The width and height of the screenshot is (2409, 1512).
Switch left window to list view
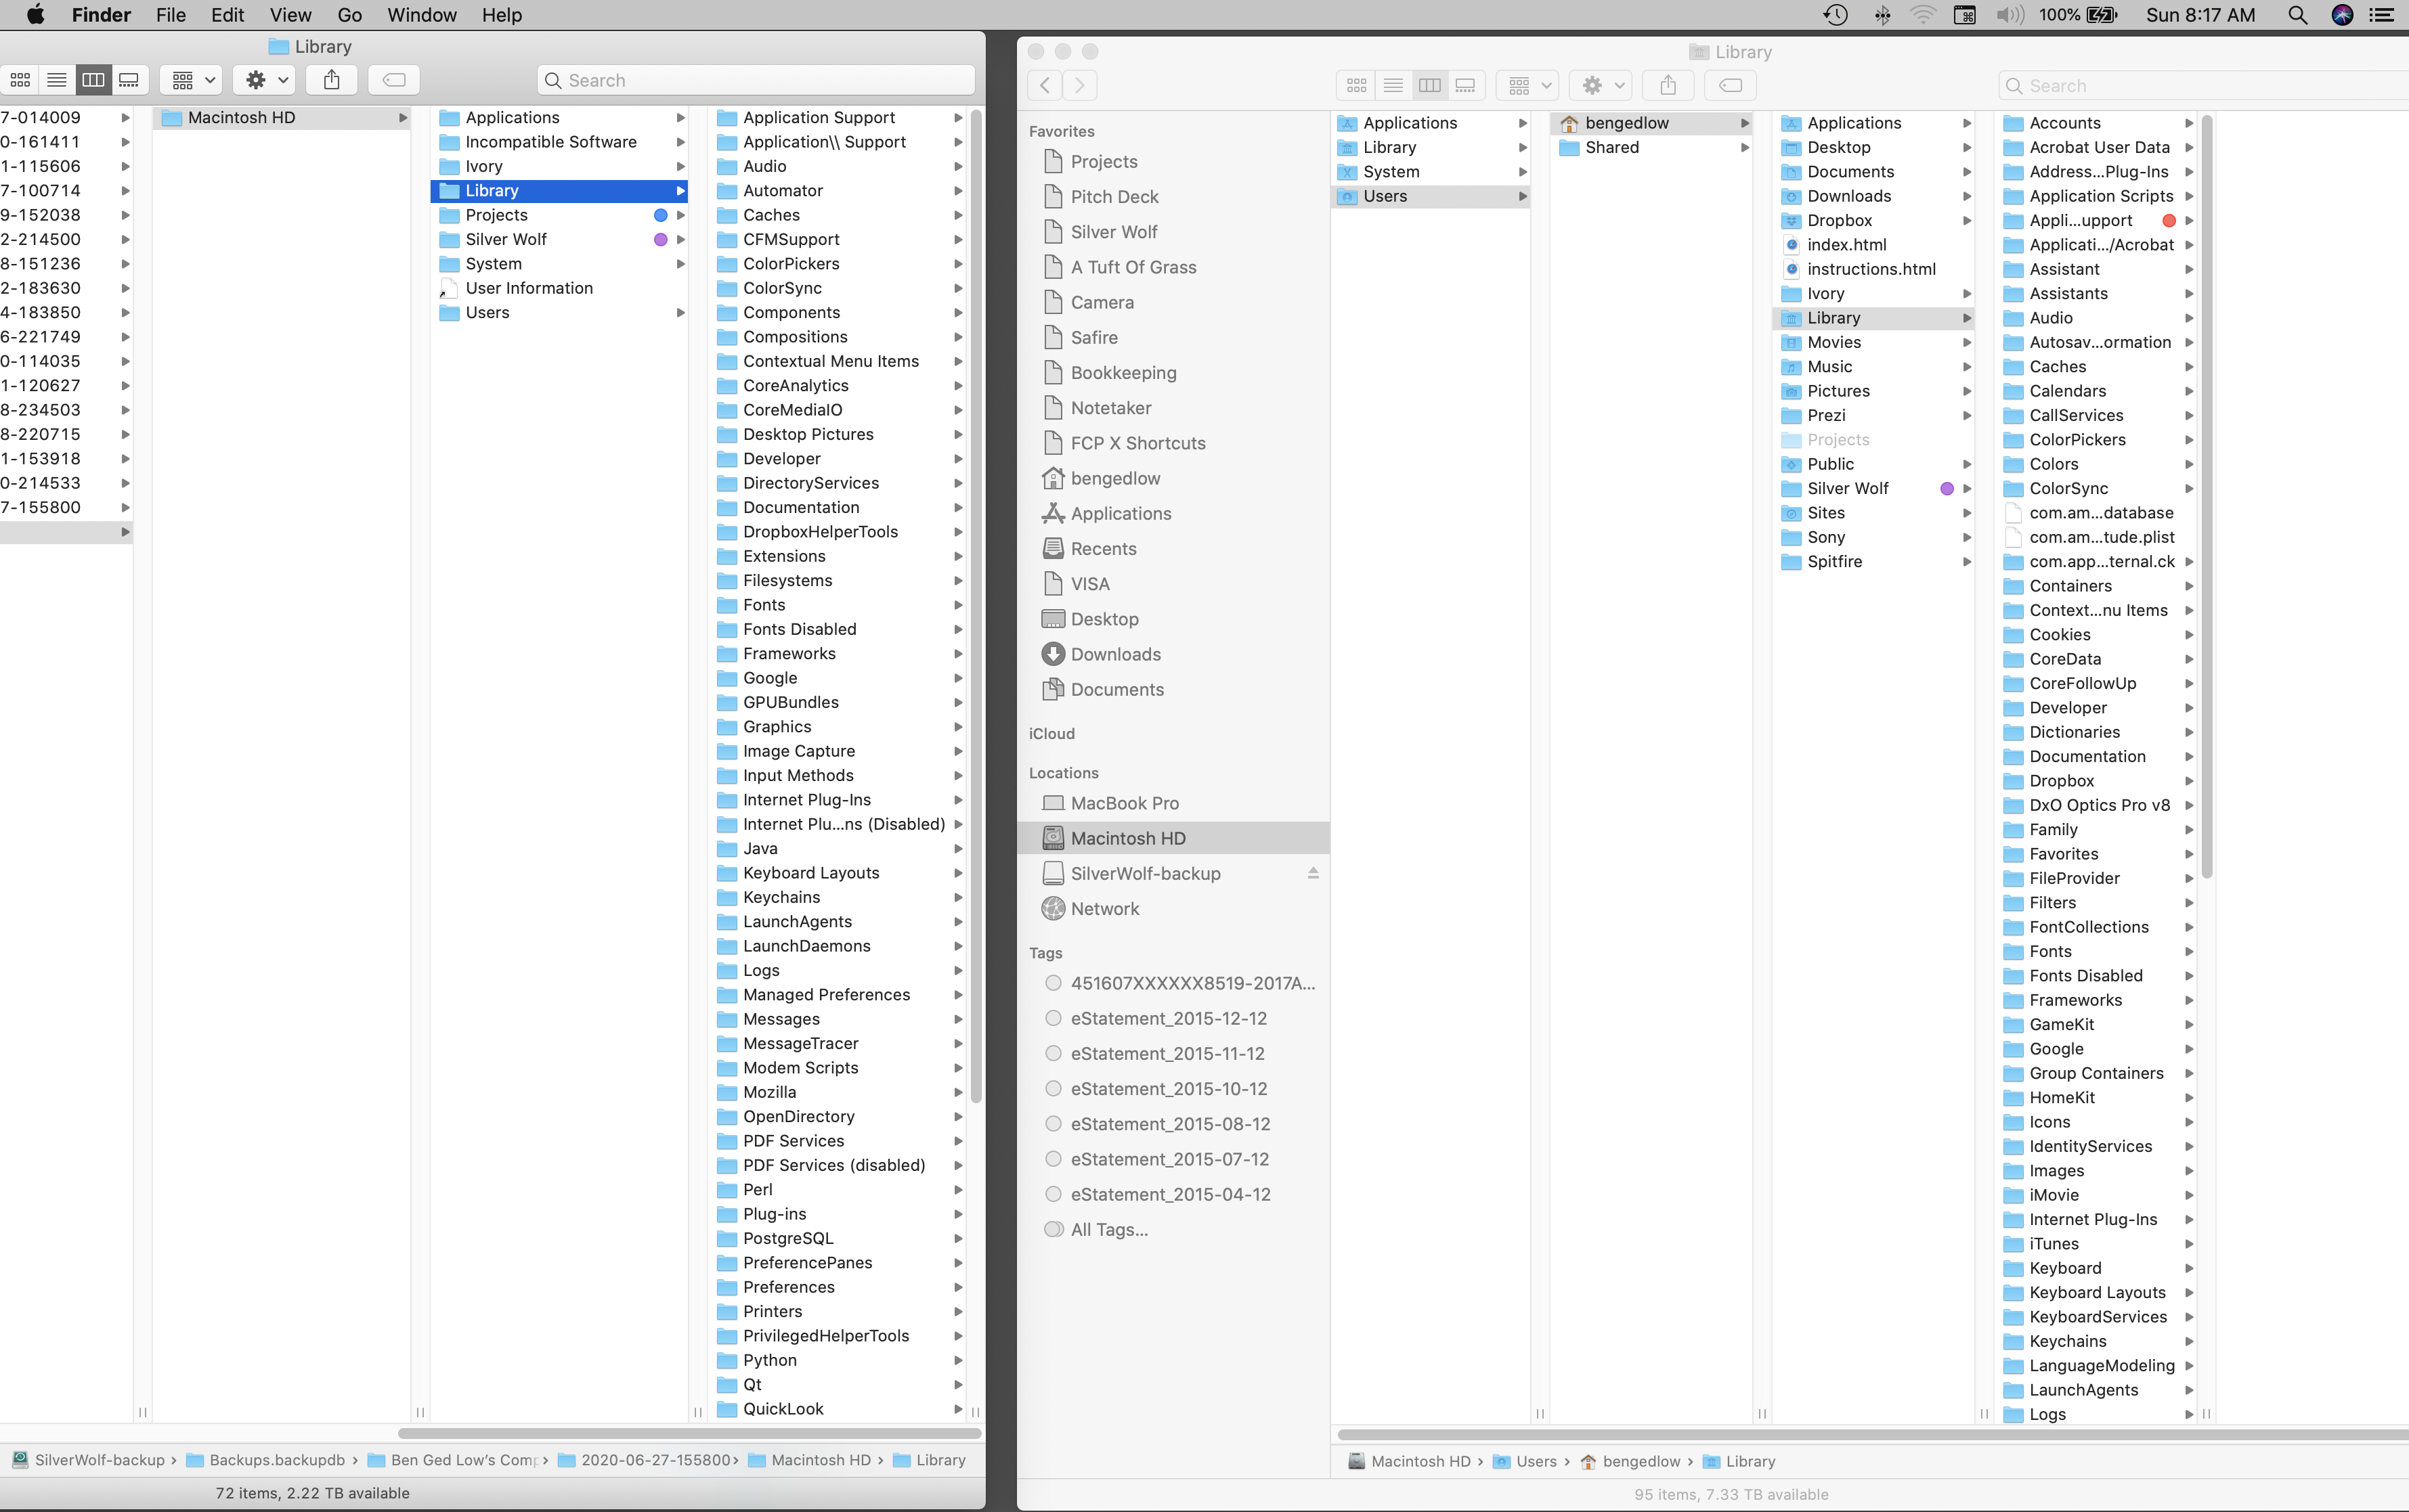56,80
